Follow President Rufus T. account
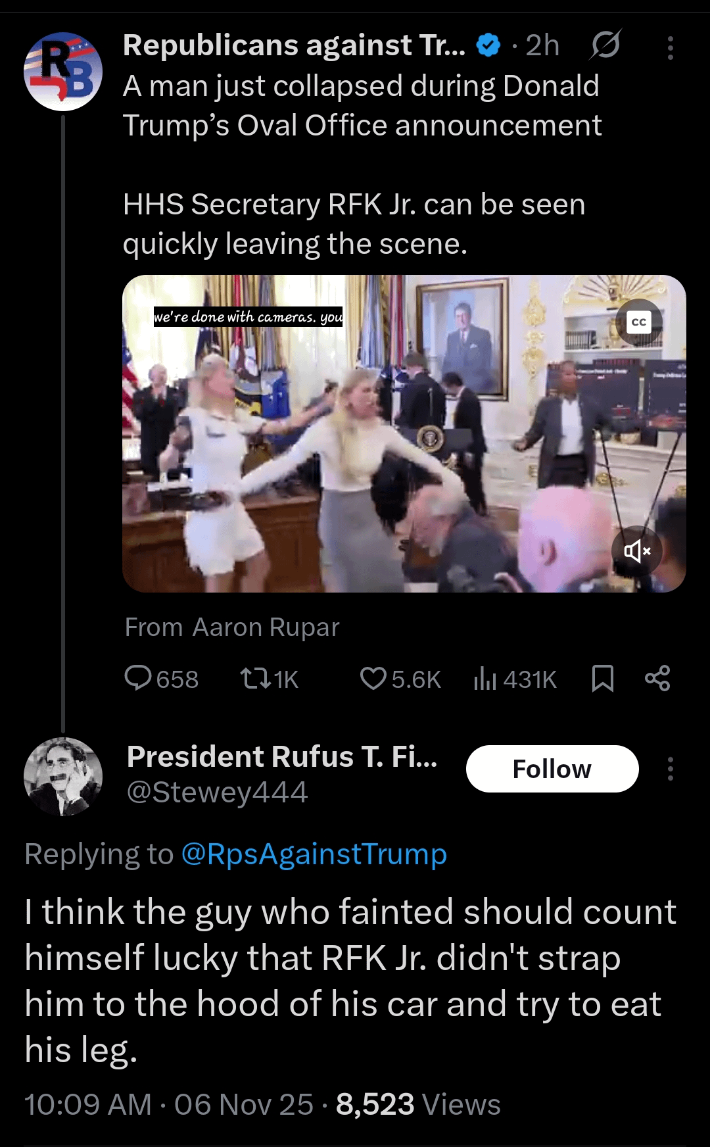Screen dimensions: 710x1147 pos(552,769)
